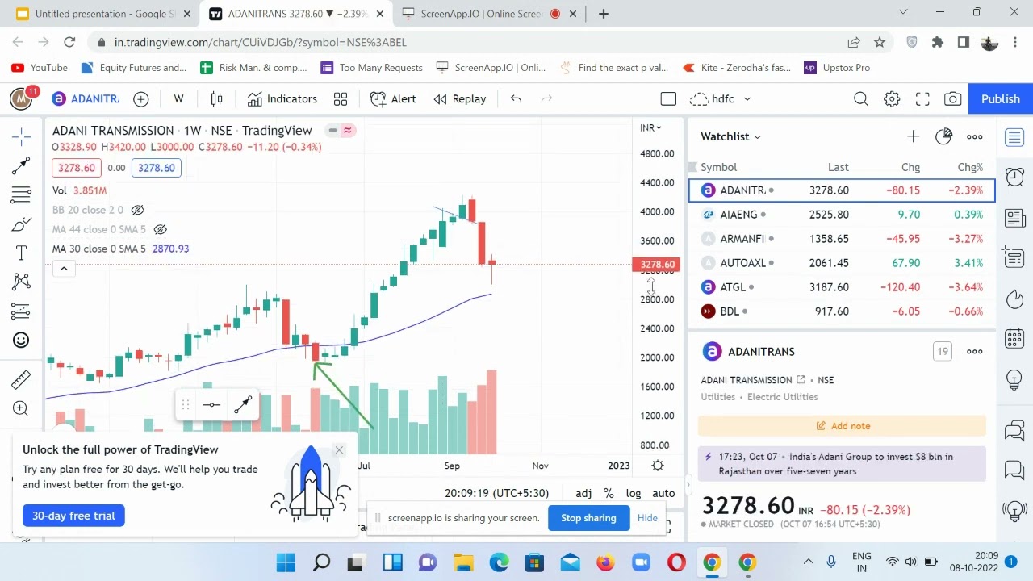Screen dimensions: 1033x581
Task: Select the text annotation tool
Action: pos(21,253)
